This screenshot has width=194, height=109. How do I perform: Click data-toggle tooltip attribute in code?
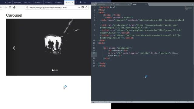click(136, 53)
